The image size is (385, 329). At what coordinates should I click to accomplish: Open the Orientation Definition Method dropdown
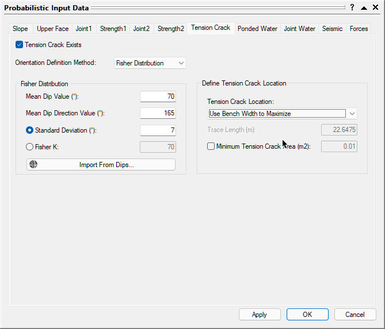pos(150,63)
